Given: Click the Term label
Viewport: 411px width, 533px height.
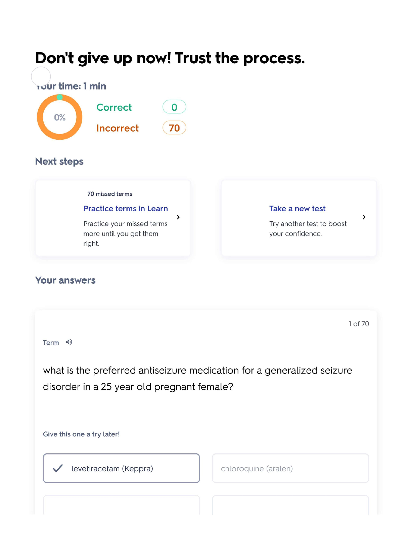Looking at the screenshot, I should pos(51,343).
